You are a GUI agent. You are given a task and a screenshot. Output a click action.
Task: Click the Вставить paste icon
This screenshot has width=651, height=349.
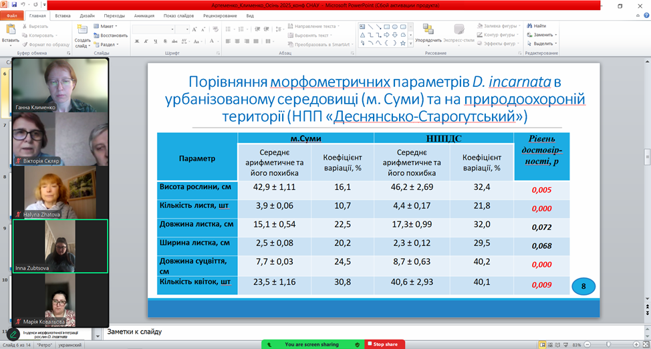(x=10, y=32)
